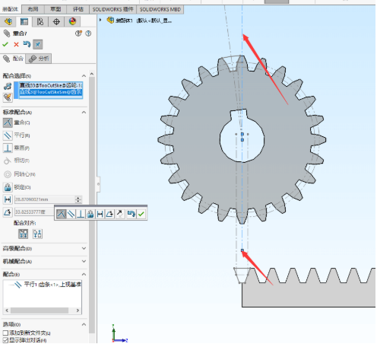Click the distance value spinner arrows
The height and width of the screenshot is (344, 377).
(78, 199)
